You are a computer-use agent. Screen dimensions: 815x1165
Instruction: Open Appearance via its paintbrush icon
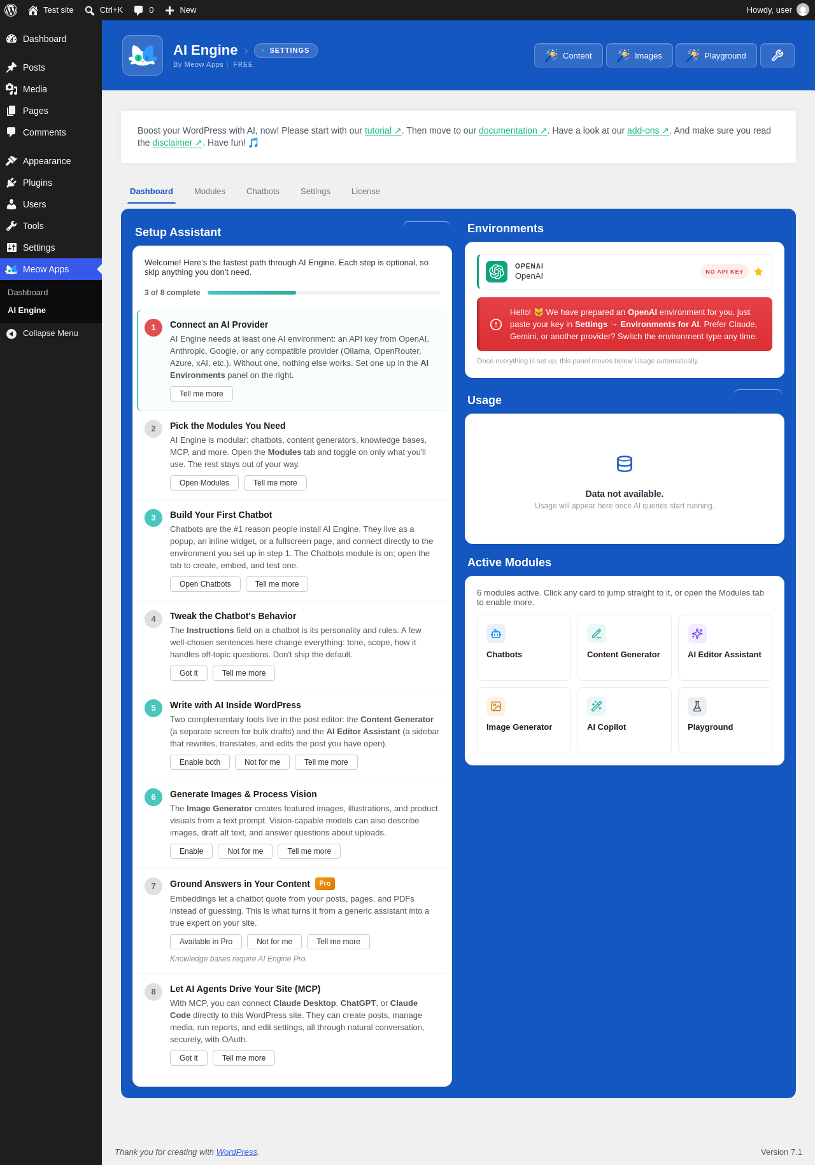point(11,161)
